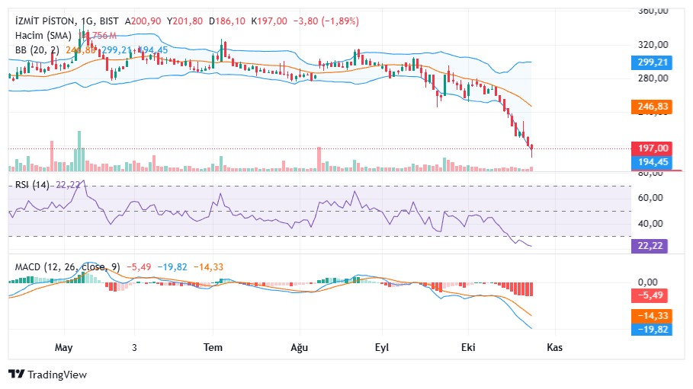693x389 pixels.
Task: Click the blue -19,82 MACD value tag
Action: (653, 329)
